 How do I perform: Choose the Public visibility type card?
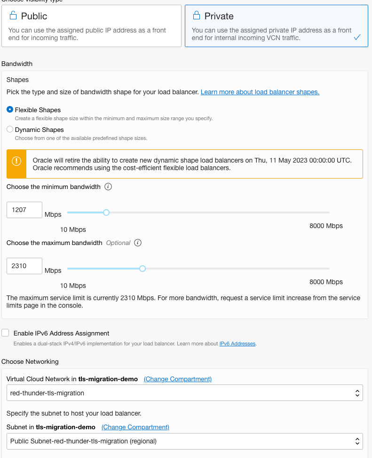[91, 26]
